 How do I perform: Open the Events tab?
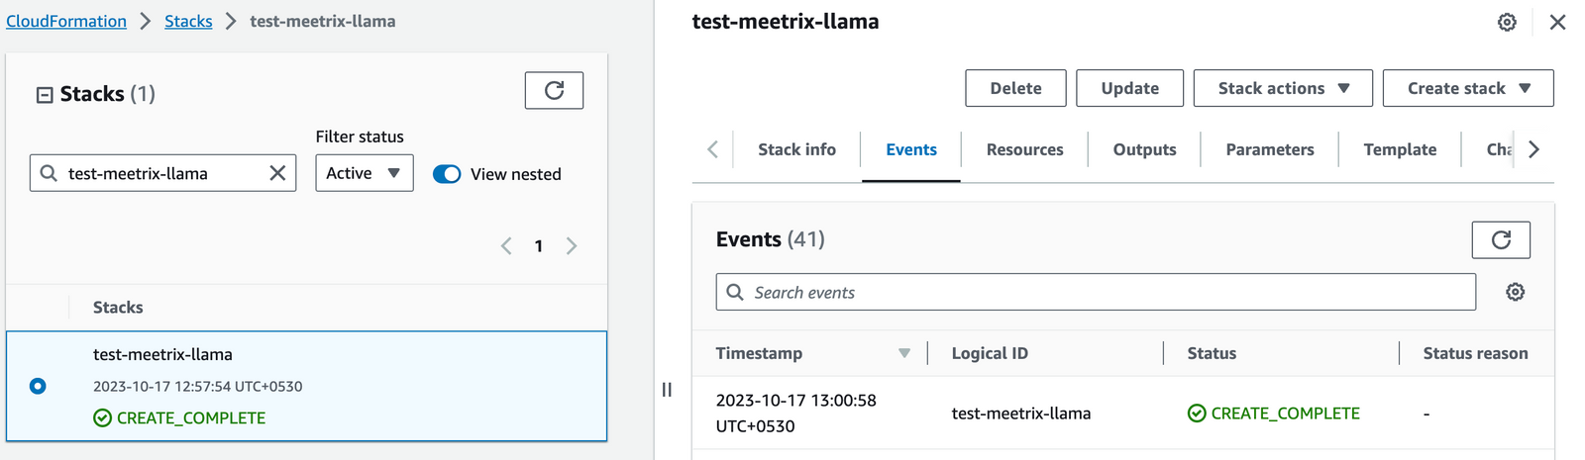point(911,149)
